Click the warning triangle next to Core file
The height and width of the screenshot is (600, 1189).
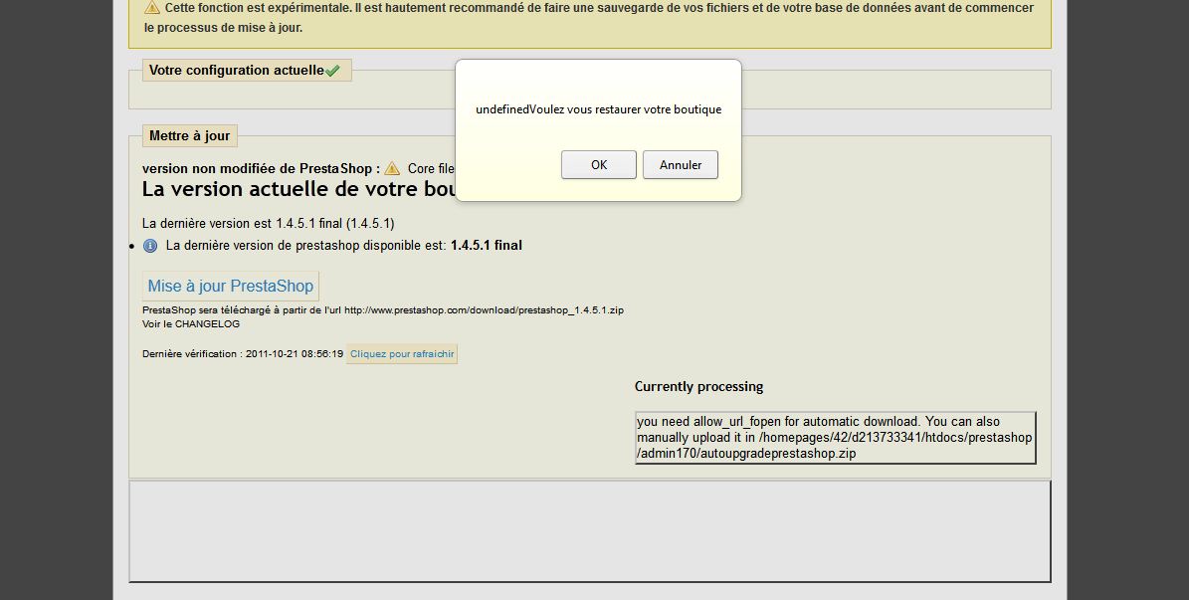[x=392, y=168]
